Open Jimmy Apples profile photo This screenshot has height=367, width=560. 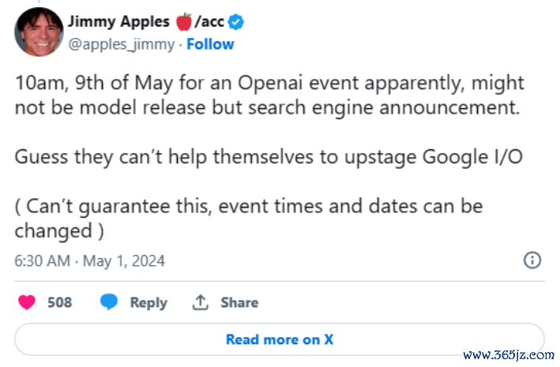pos(35,33)
